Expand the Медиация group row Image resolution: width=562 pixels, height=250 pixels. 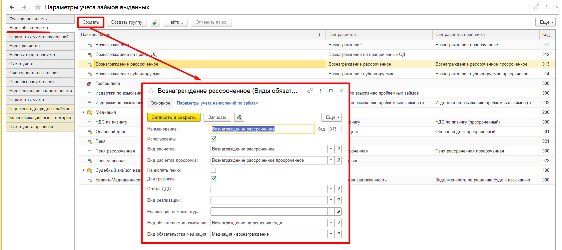(83, 113)
